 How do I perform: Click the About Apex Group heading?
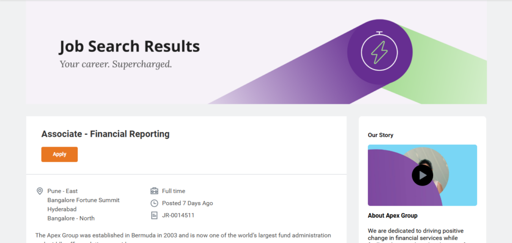[392, 216]
